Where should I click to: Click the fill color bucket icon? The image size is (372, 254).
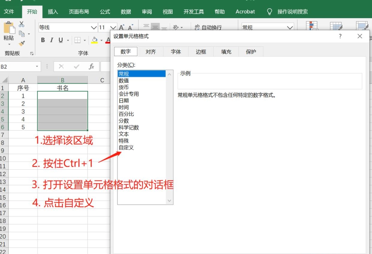94,40
